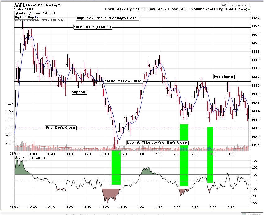The width and height of the screenshot is (264, 215).
Task: Click the -200 label on CCI axis
Action: coord(254,196)
